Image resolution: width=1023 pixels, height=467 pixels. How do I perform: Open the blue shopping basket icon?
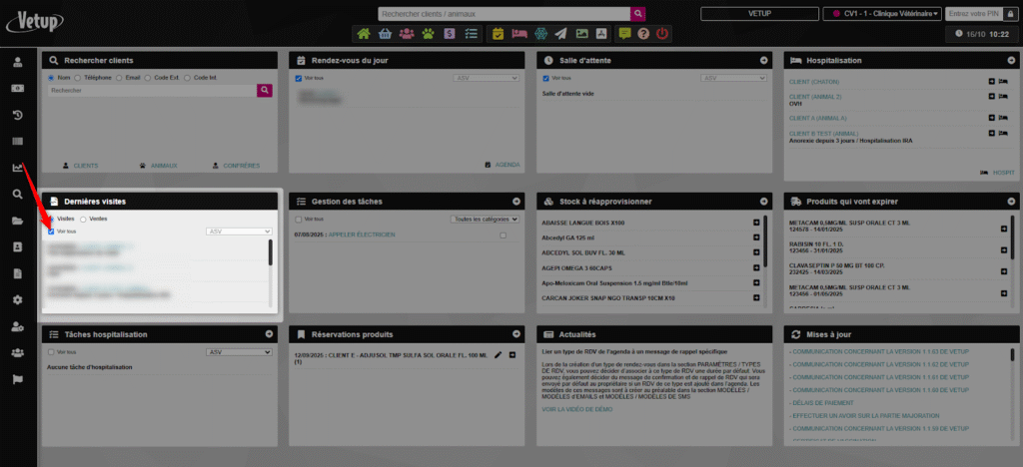coord(385,33)
